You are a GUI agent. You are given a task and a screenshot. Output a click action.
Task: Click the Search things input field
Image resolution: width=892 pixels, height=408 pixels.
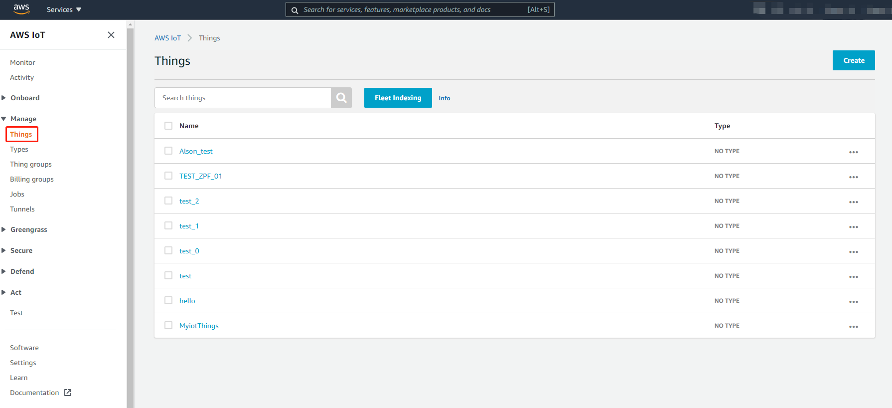[x=243, y=98]
